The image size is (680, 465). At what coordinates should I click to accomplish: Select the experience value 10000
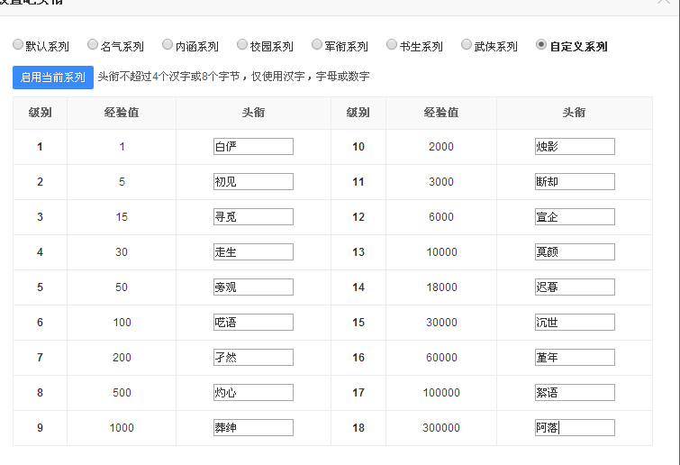click(441, 252)
